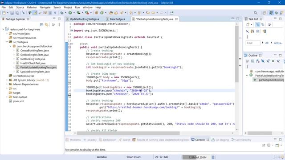The width and height of the screenshot is (285, 160).
Task: Click the Task List Find field
Action: [x=253, y=43]
